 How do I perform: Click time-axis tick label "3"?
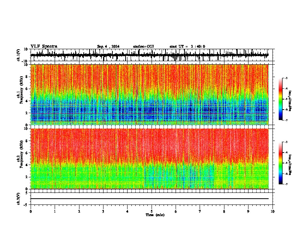point(103,211)
